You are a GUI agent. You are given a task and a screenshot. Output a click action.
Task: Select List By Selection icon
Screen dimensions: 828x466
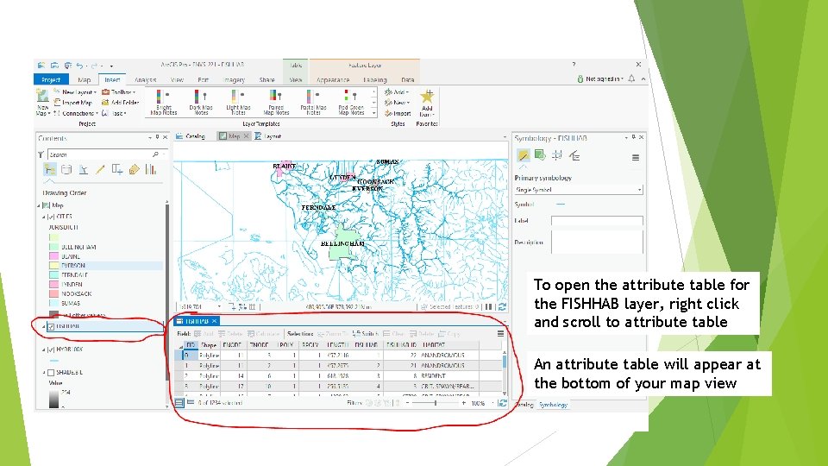coord(84,170)
